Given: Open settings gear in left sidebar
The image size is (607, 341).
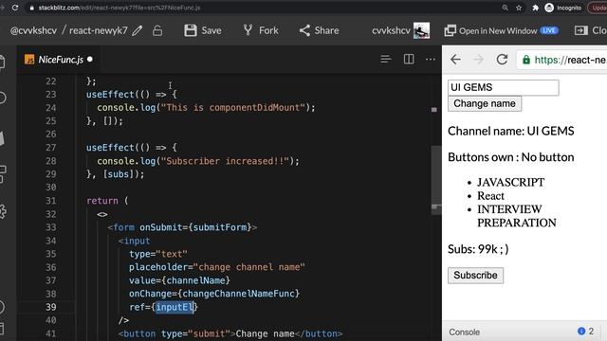Looking at the screenshot, I should (x=2, y=211).
